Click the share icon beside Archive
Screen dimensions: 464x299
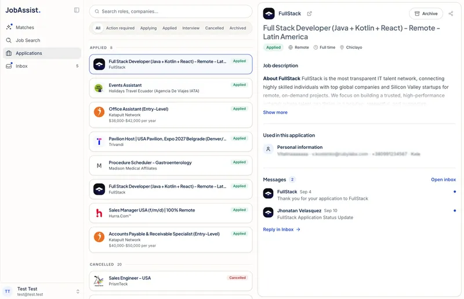451,13
